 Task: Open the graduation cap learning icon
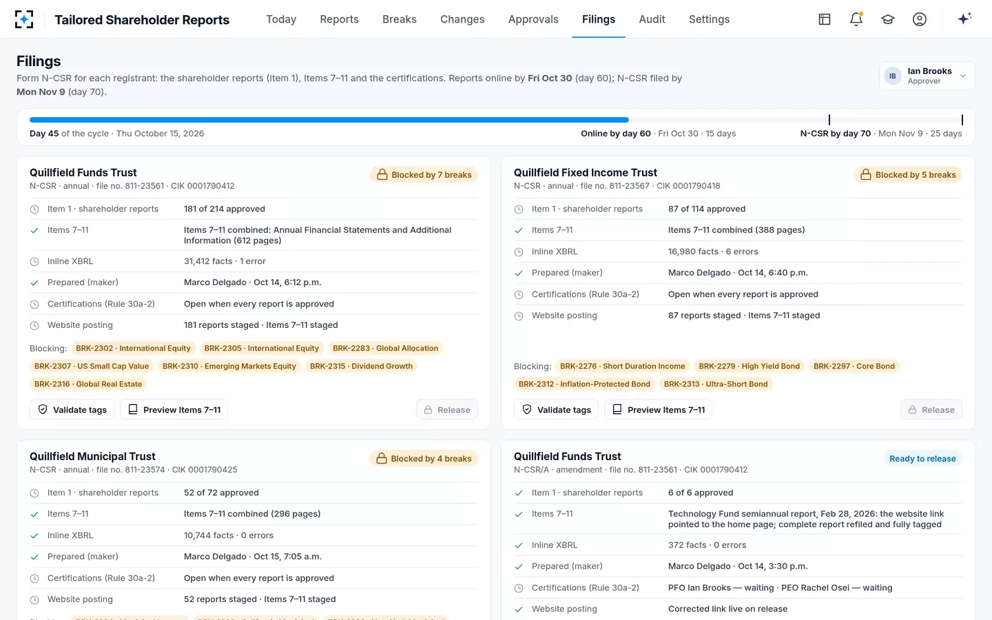coord(888,19)
